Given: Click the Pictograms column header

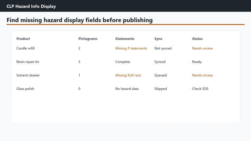Looking at the screenshot, I should 88,39.
